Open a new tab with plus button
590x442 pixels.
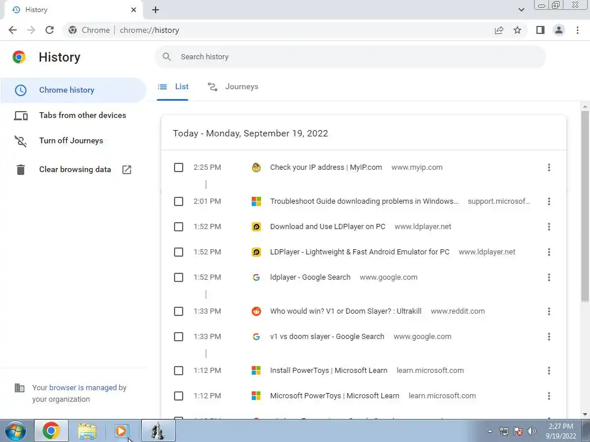coord(156,10)
